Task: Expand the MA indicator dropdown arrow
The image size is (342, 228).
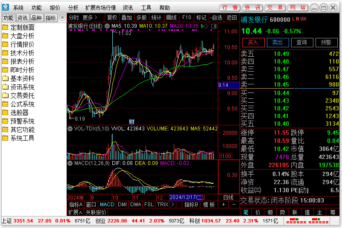Action: coord(107,26)
